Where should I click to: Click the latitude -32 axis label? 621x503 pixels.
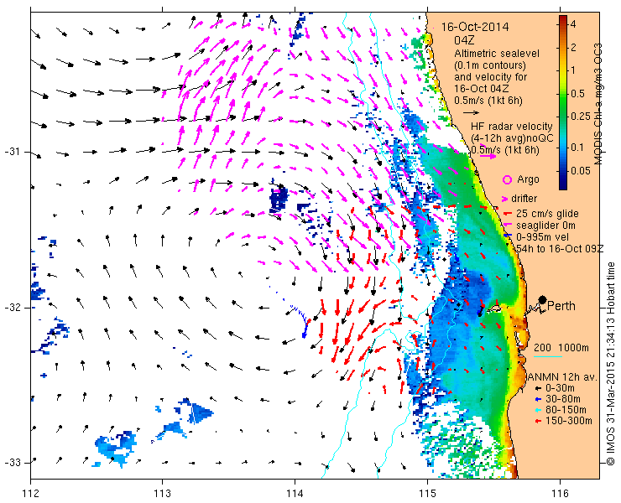12,308
